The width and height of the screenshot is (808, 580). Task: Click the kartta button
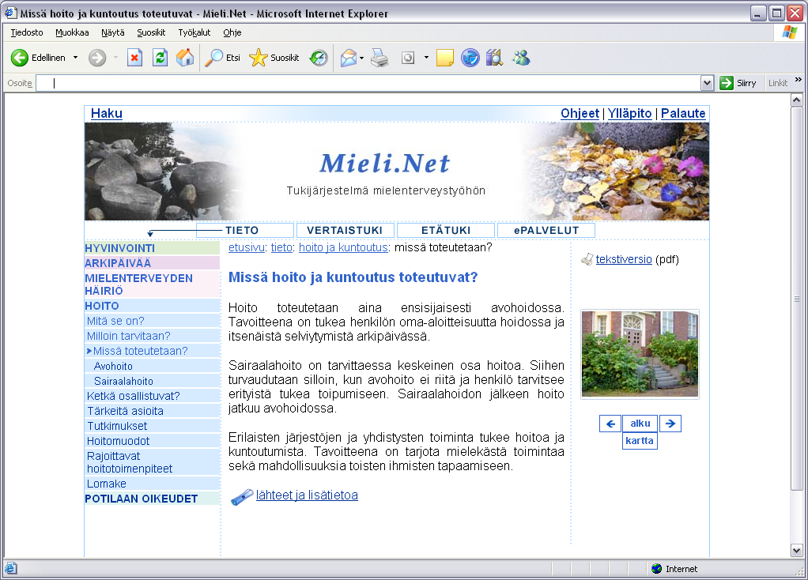tap(640, 441)
